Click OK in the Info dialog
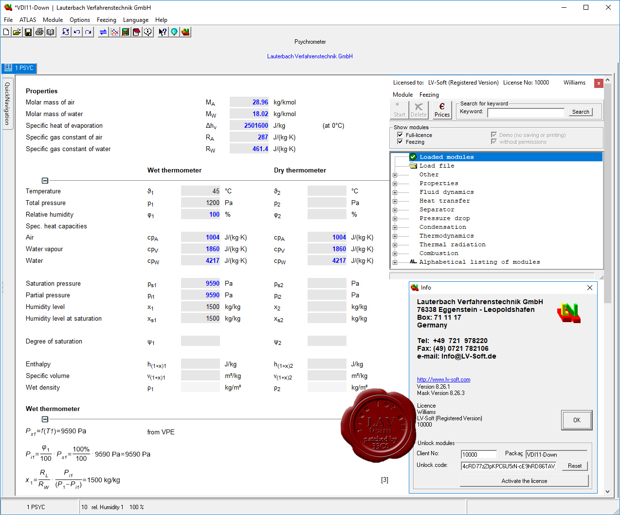 tap(577, 420)
